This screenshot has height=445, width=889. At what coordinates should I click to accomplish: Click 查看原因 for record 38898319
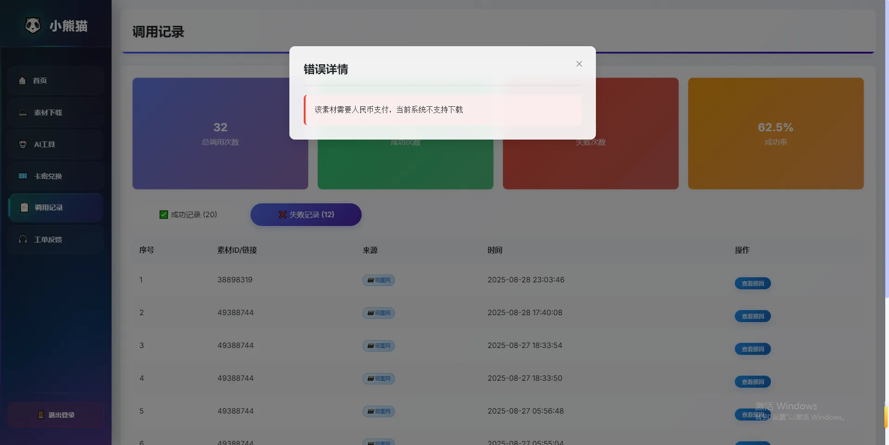click(x=752, y=283)
